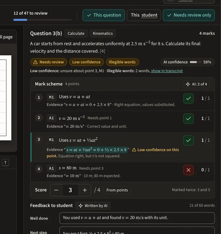
Task: Click the Kinematics tag
Action: pyautogui.click(x=103, y=33)
